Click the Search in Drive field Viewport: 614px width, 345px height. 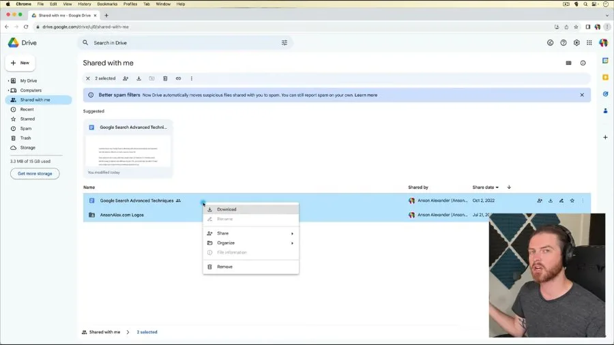184,43
